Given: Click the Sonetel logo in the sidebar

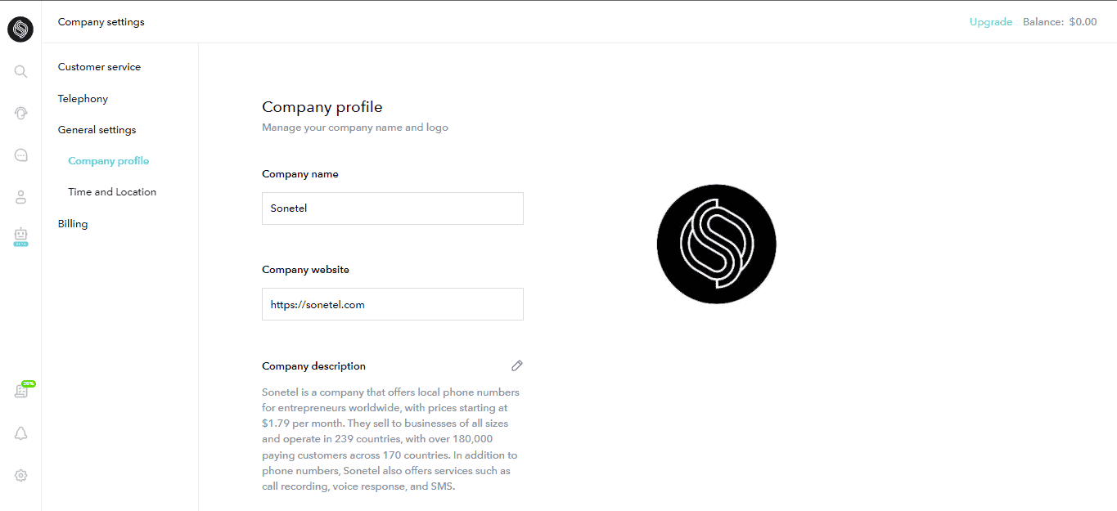Looking at the screenshot, I should [x=20, y=29].
